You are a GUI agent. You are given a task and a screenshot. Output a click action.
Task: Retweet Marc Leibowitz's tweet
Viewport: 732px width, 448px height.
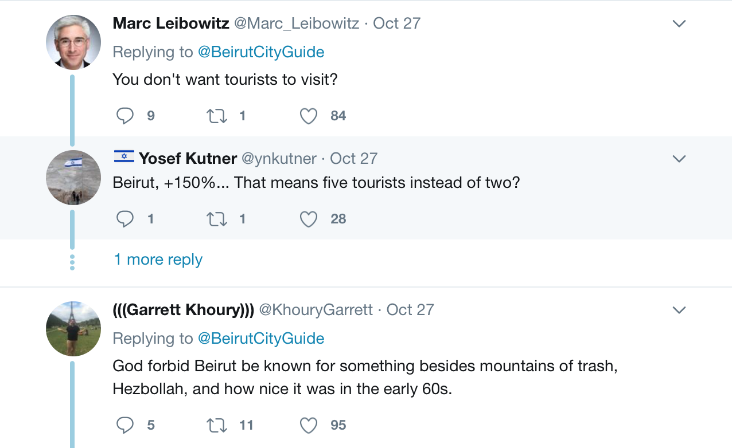tap(216, 116)
